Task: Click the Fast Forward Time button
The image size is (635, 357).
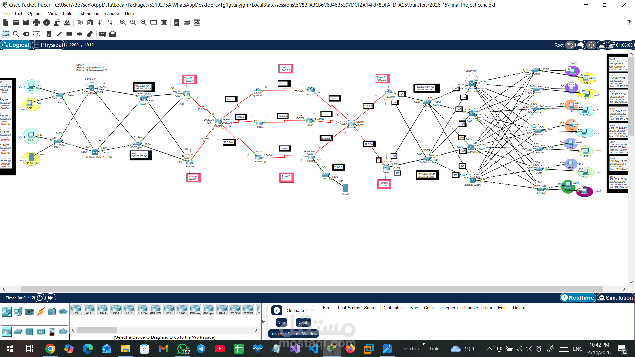Action: [50, 298]
